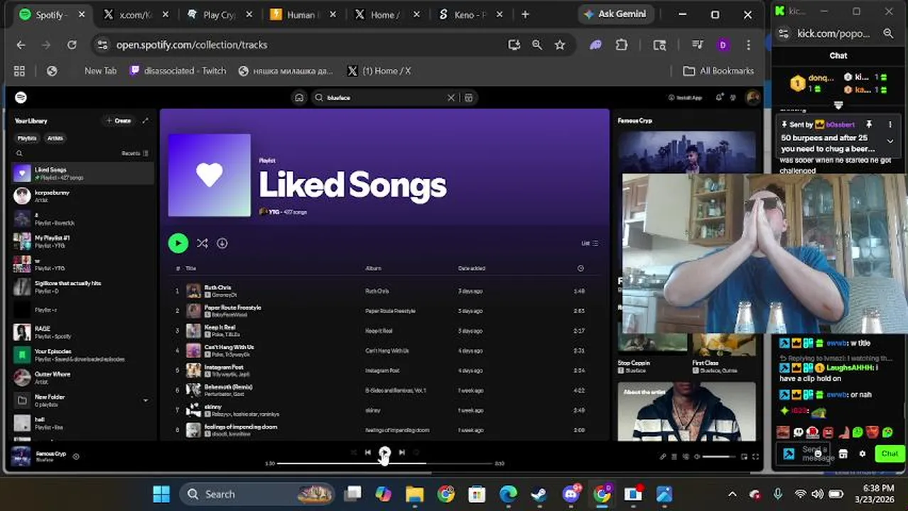This screenshot has width=908, height=511.
Task: Click Famous Cryp now playing thumbnail
Action: coord(21,456)
